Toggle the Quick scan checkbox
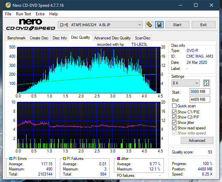Viewport: 222px width, 182px height. (x=174, y=106)
